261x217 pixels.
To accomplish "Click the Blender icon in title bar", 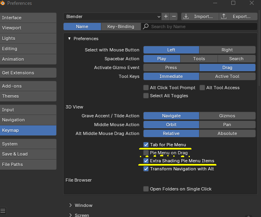I will click(x=3, y=3).
